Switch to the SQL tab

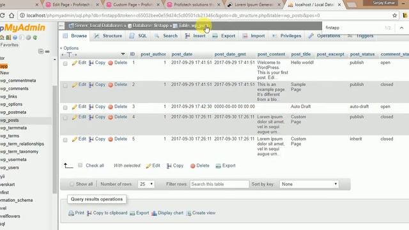click(138, 36)
